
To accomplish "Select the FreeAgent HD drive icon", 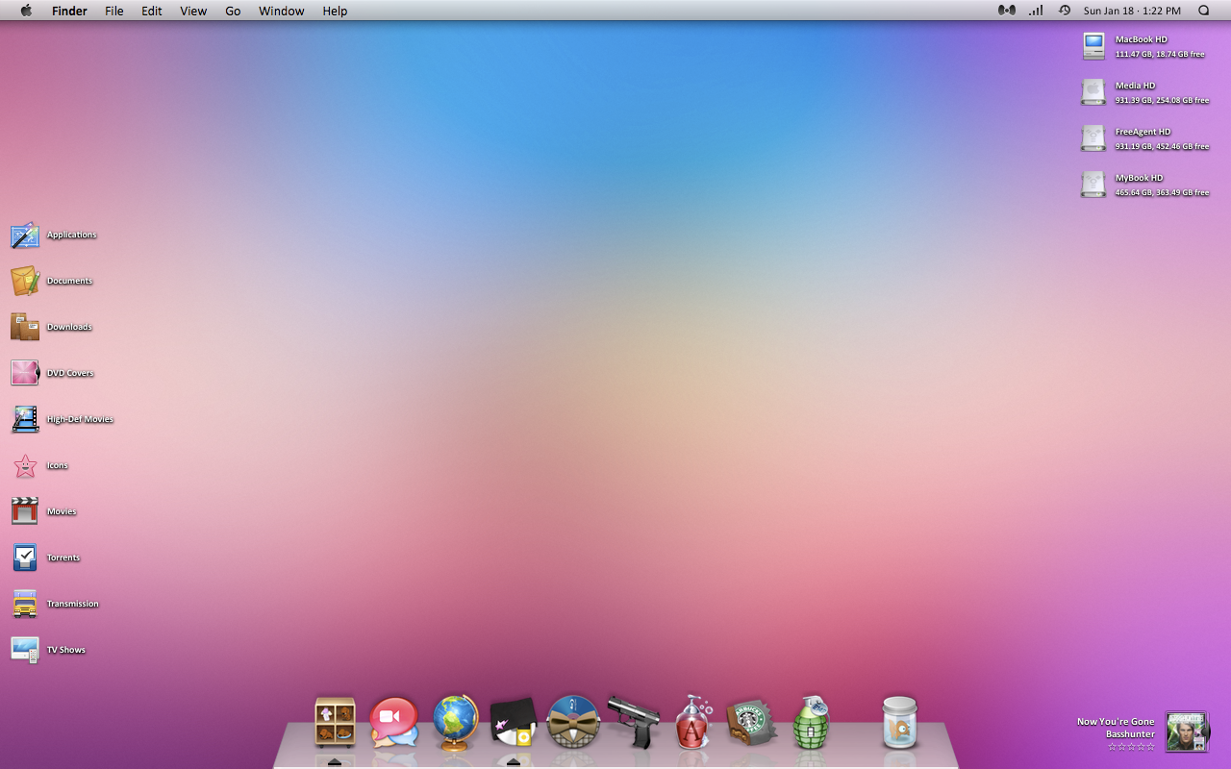I will point(1093,138).
